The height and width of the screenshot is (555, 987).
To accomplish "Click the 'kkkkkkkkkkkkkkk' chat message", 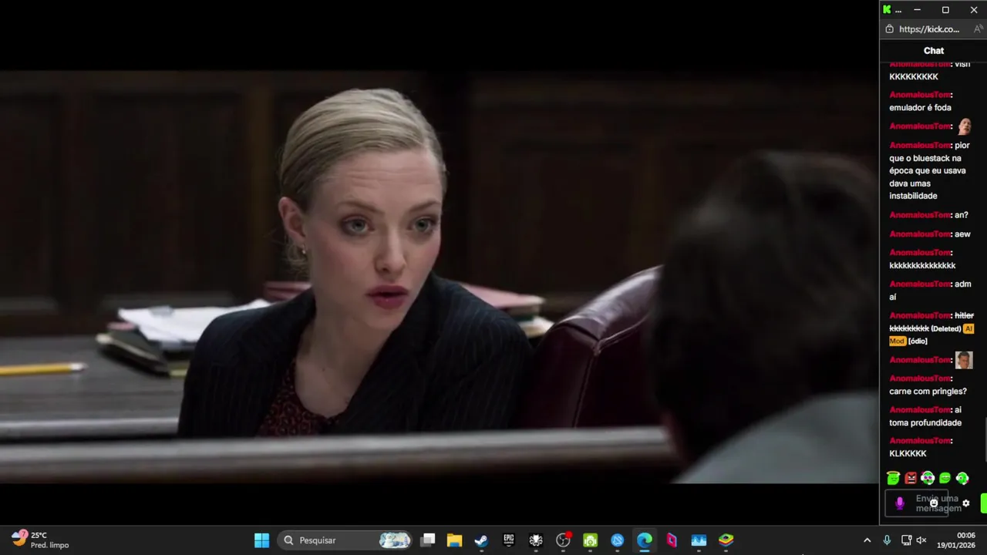I will [922, 266].
